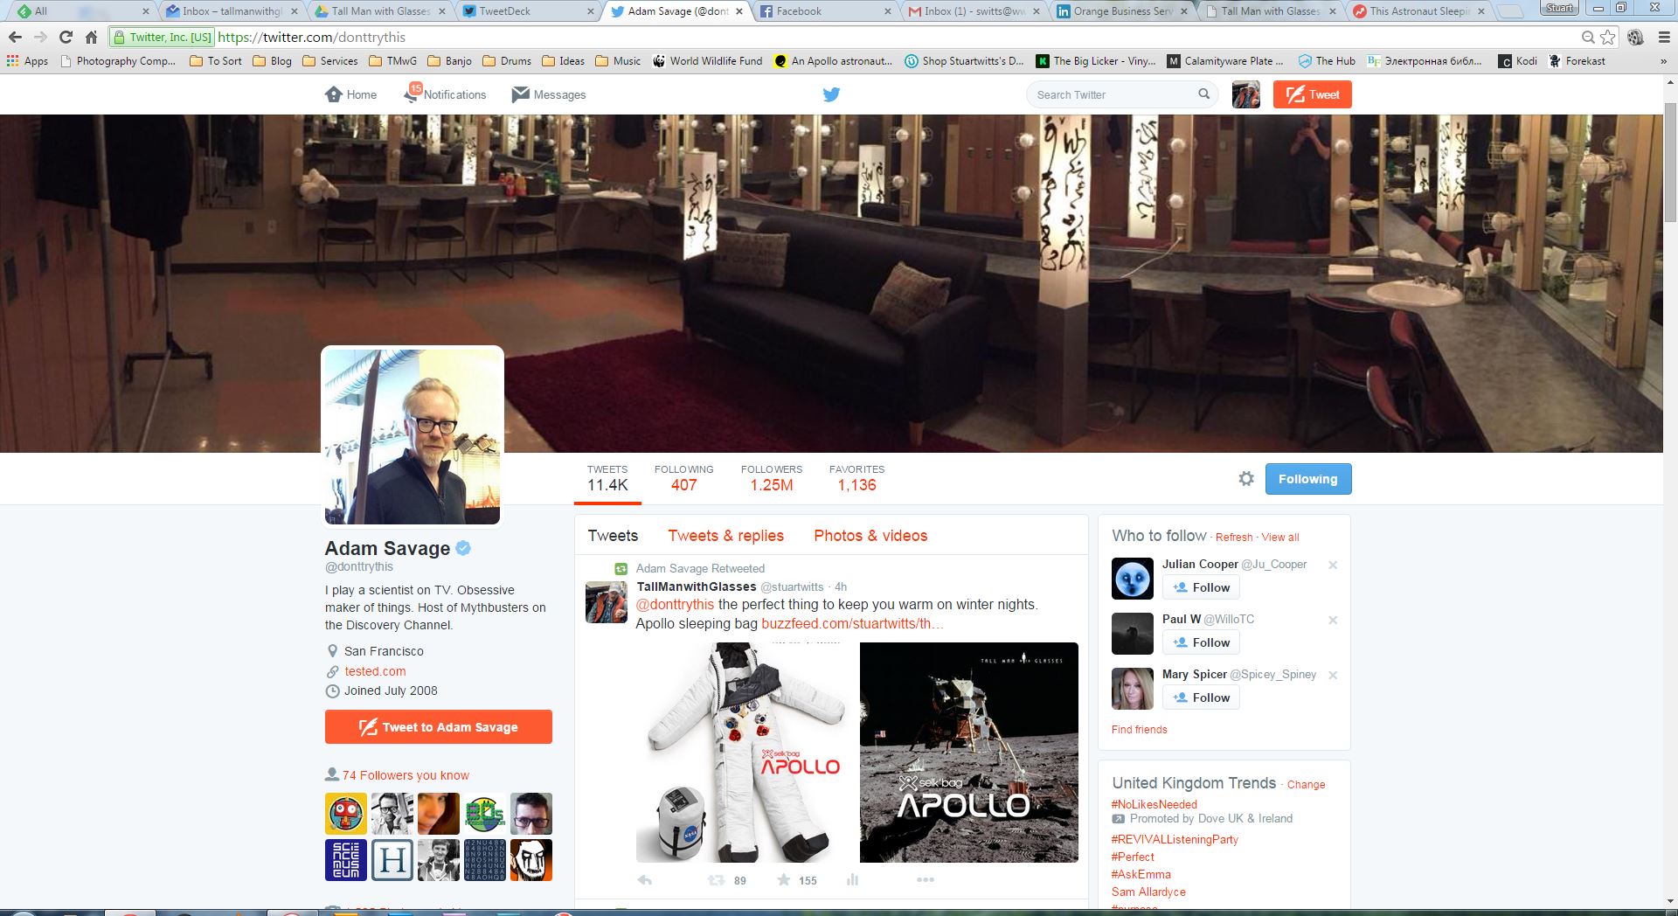Screen dimensions: 1678x916
Task: Retweet the Apollo sleeping bag tweet
Action: pos(717,879)
